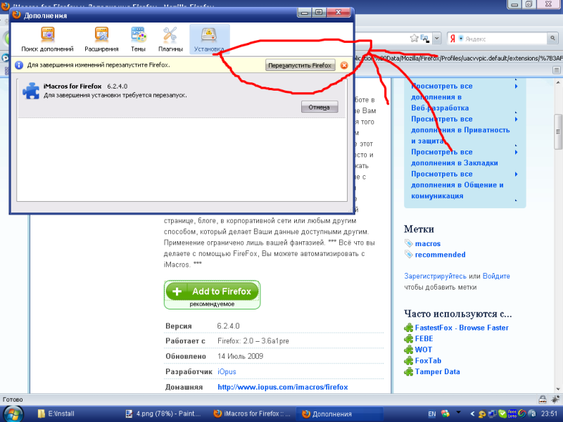Viewport: 563px width, 422px height.
Task: Open the FastestFox - Browse Faster add-on link
Action: 462,328
